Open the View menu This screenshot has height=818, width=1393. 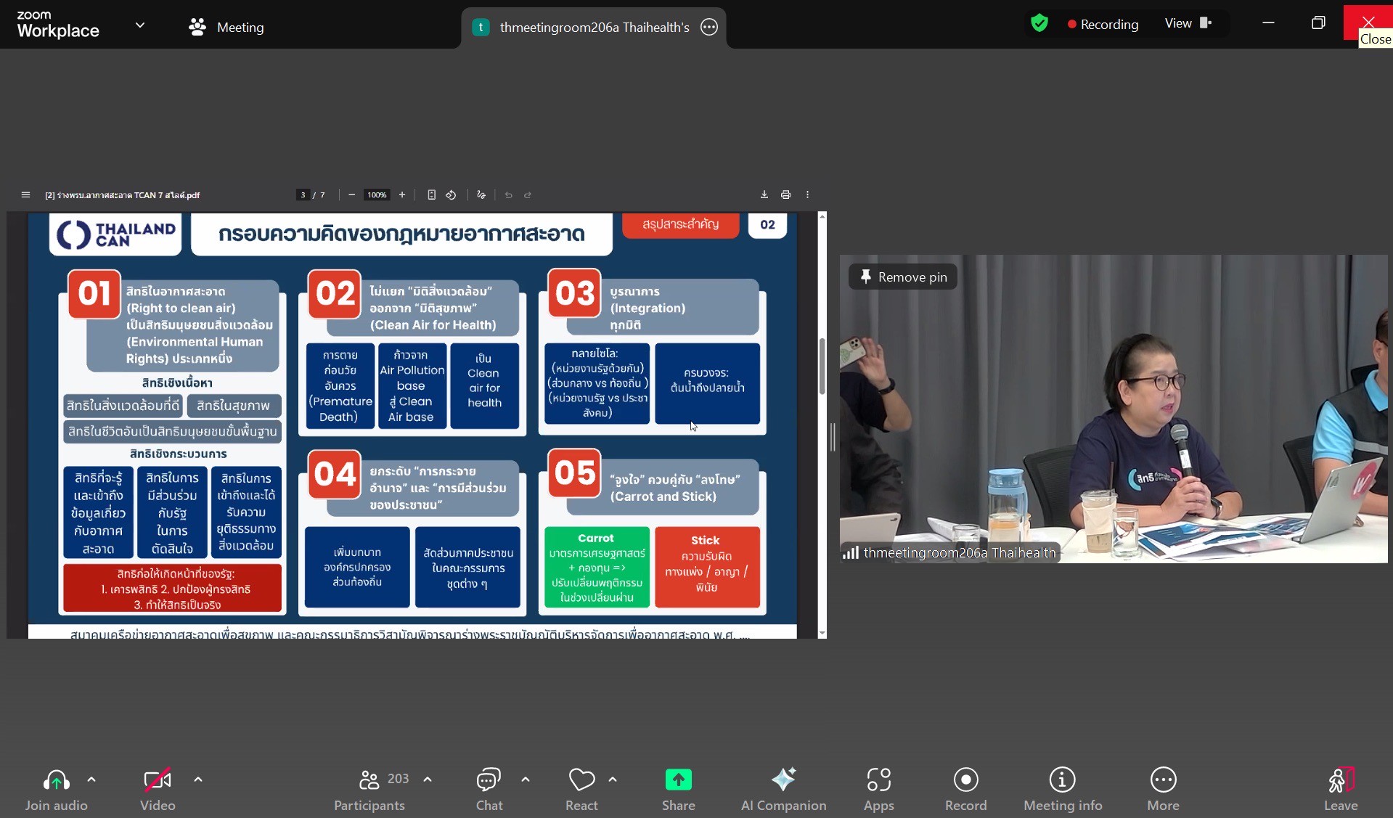pos(1188,24)
